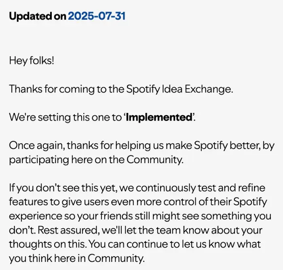
Task: Click the 2025-07-31 date link
Action: point(97,17)
